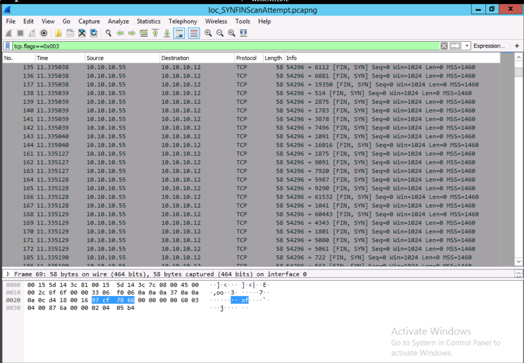Click the Zoom in text icon
Image resolution: width=524 pixels, height=363 pixels.
[208, 33]
